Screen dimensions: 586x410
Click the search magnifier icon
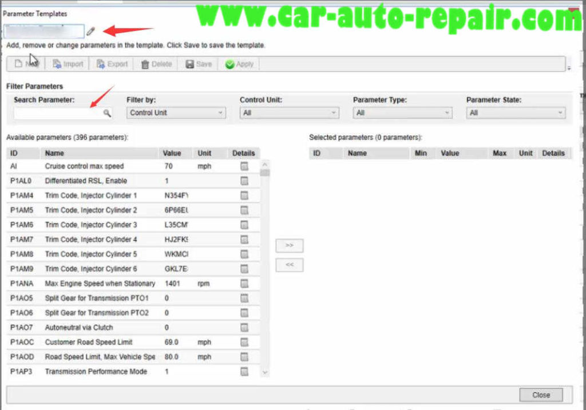[107, 113]
